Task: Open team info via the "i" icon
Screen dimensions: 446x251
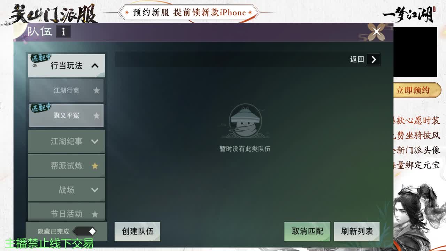Action: pos(64,32)
